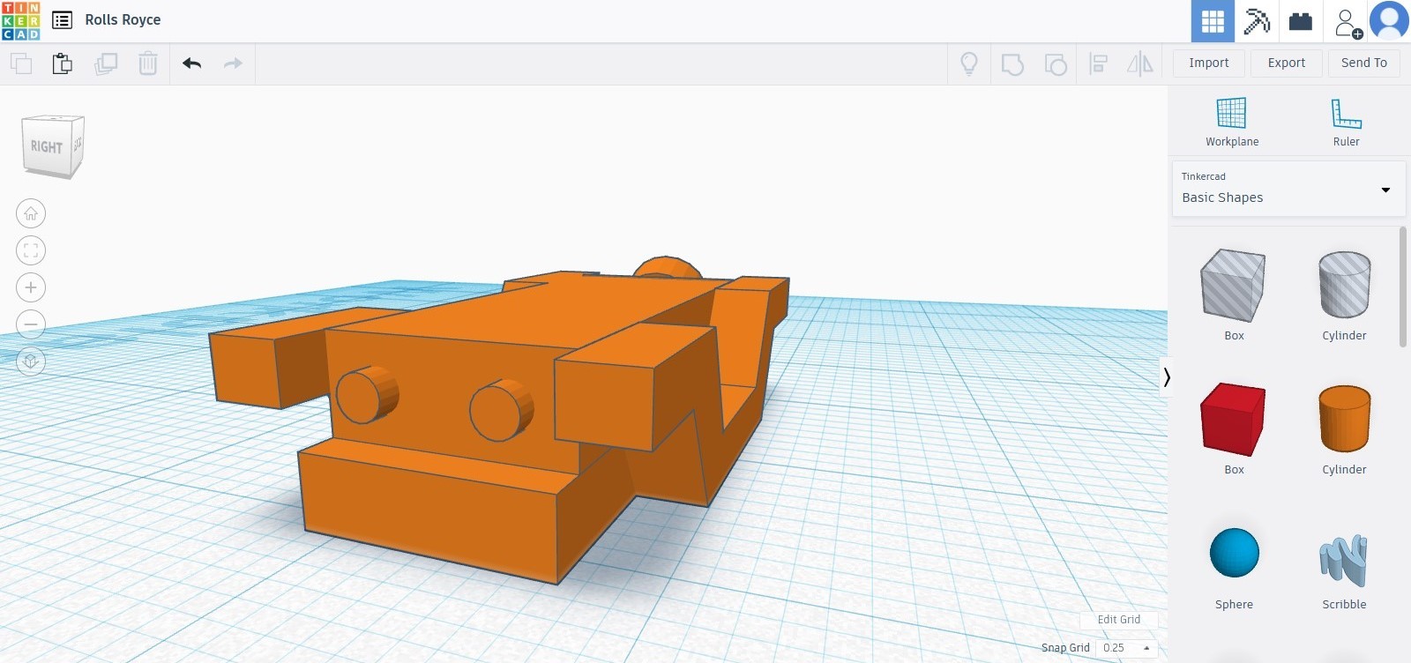This screenshot has width=1411, height=663.
Task: Toggle the Show all lightbulb icon
Action: coord(969,63)
